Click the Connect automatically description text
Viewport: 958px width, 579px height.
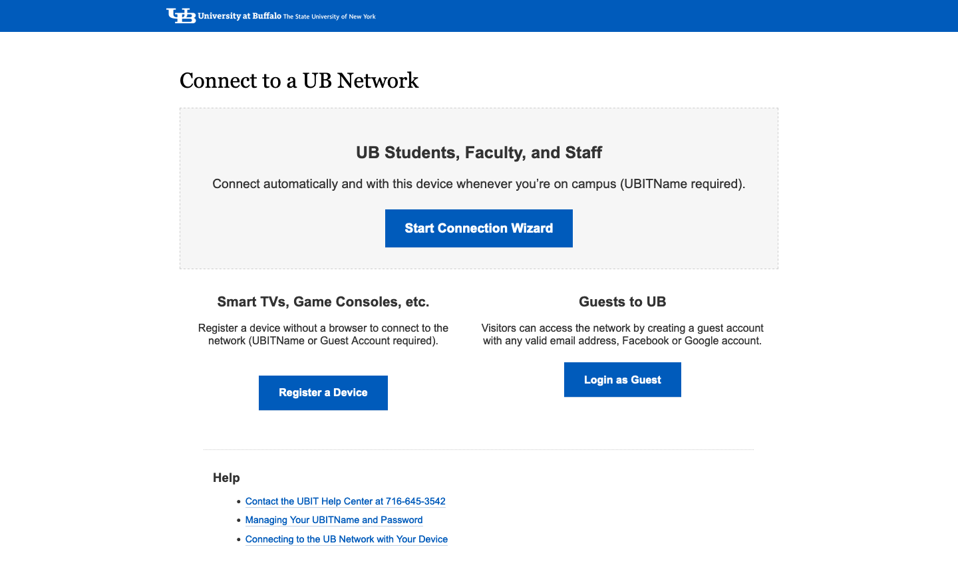coord(478,184)
